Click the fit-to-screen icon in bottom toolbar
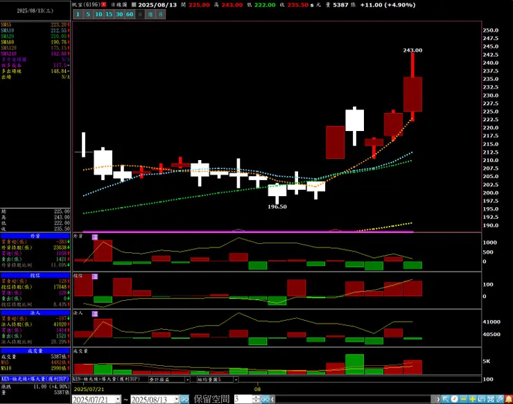Image resolution: width=513 pixels, height=404 pixels. coord(490,399)
